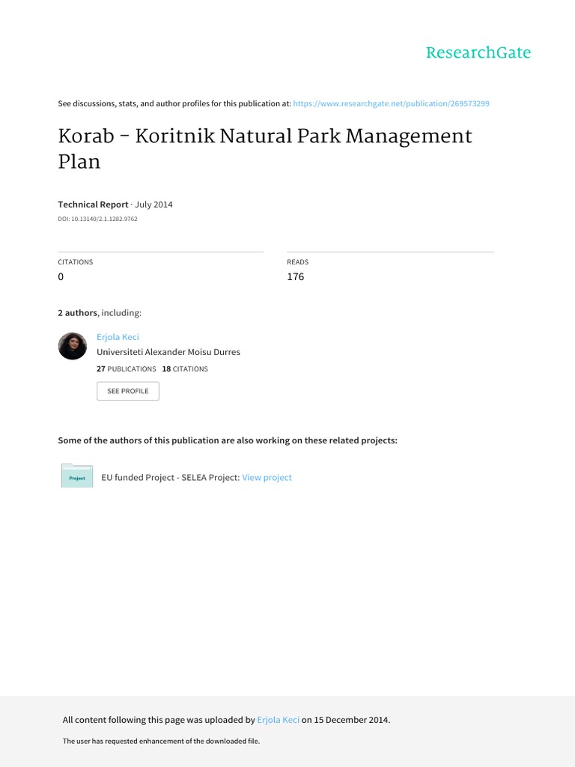575x767 pixels.
Task: Click the Citations count 0
Action: click(x=61, y=276)
